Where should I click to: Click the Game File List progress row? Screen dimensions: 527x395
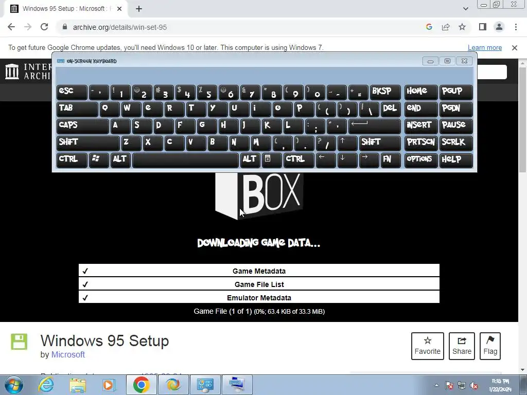point(259,284)
